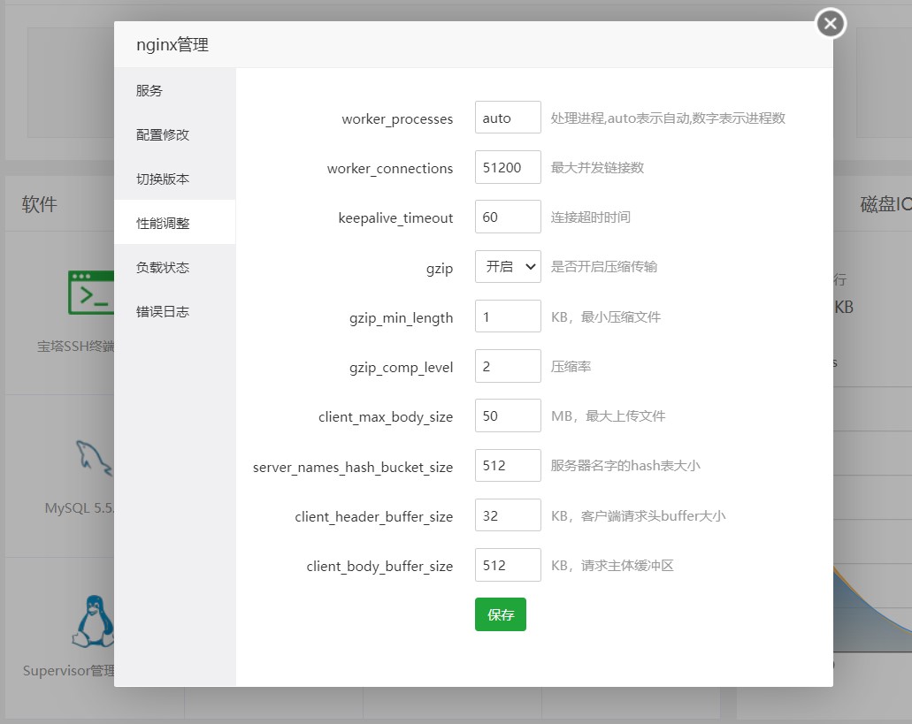The image size is (912, 724).
Task: Select the server_names_hash_bucket_size field
Action: pyautogui.click(x=507, y=465)
